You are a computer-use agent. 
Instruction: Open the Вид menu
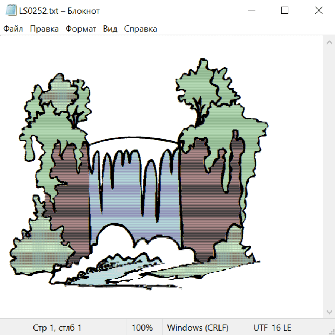point(110,29)
